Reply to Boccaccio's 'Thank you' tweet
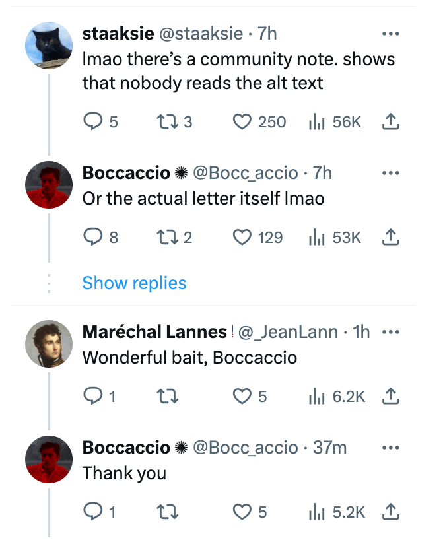 tap(94, 512)
